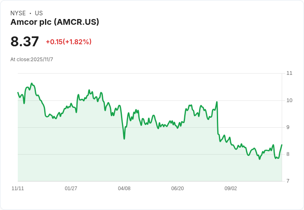Click the 8 y-axis price label
Viewport: 304px width, 210px height.
click(x=288, y=154)
